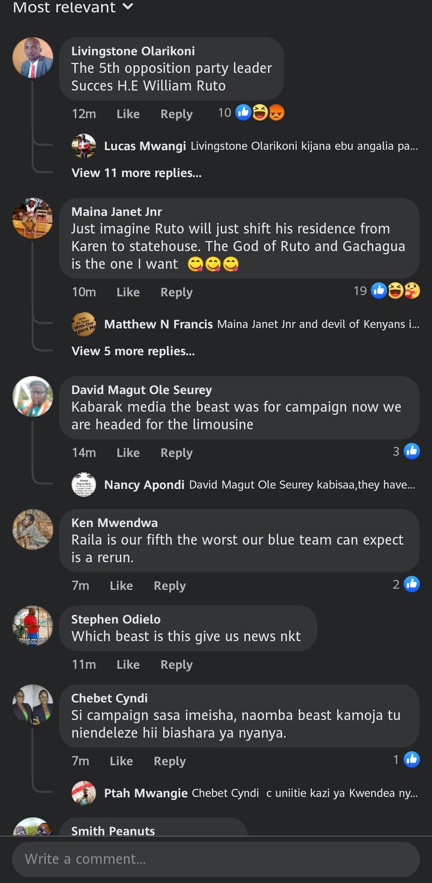Expand View 11 more replies
432x883 pixels.
(x=136, y=173)
